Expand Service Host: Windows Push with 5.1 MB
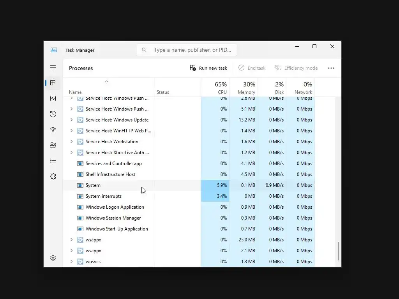This screenshot has height=299, width=399. click(72, 109)
